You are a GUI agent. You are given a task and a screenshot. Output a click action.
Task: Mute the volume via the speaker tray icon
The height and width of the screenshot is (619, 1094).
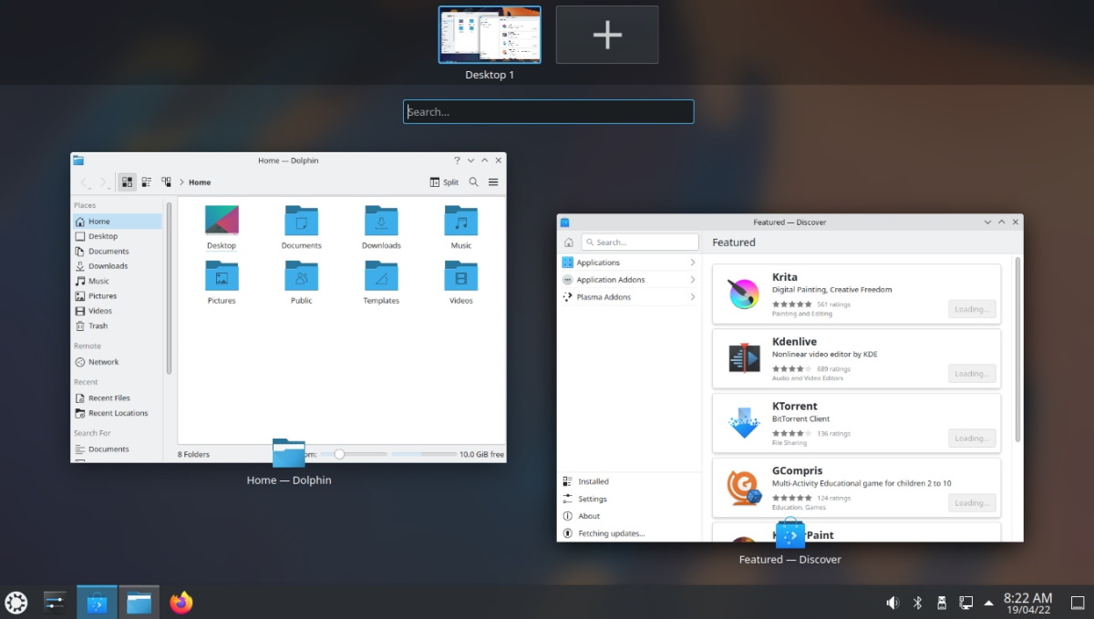click(893, 602)
